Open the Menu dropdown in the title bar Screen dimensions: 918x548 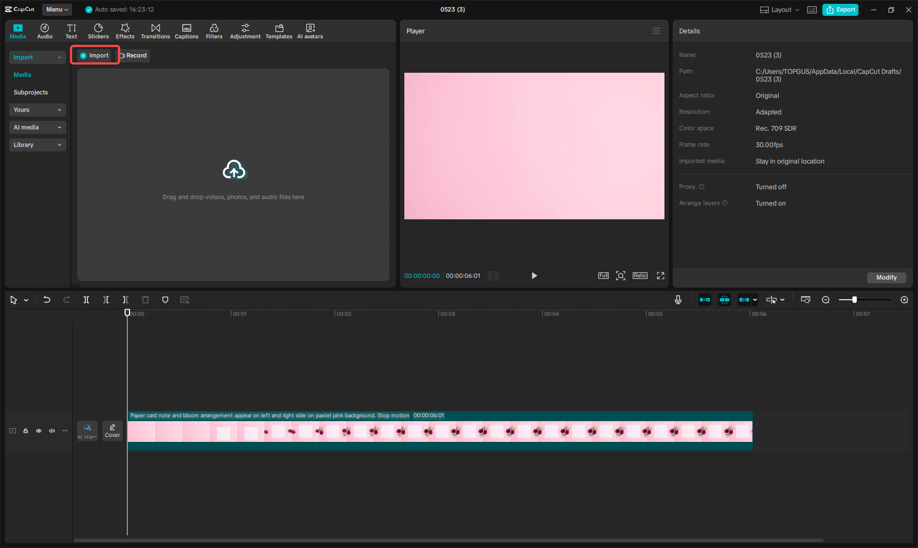[57, 9]
